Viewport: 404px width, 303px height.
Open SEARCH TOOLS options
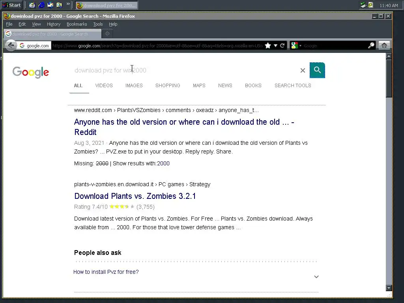[x=293, y=86]
